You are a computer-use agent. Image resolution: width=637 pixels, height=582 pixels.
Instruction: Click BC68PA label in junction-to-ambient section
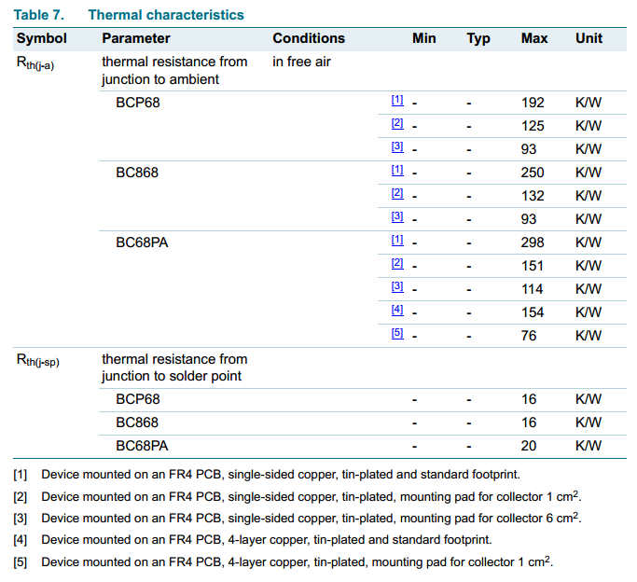[142, 242]
